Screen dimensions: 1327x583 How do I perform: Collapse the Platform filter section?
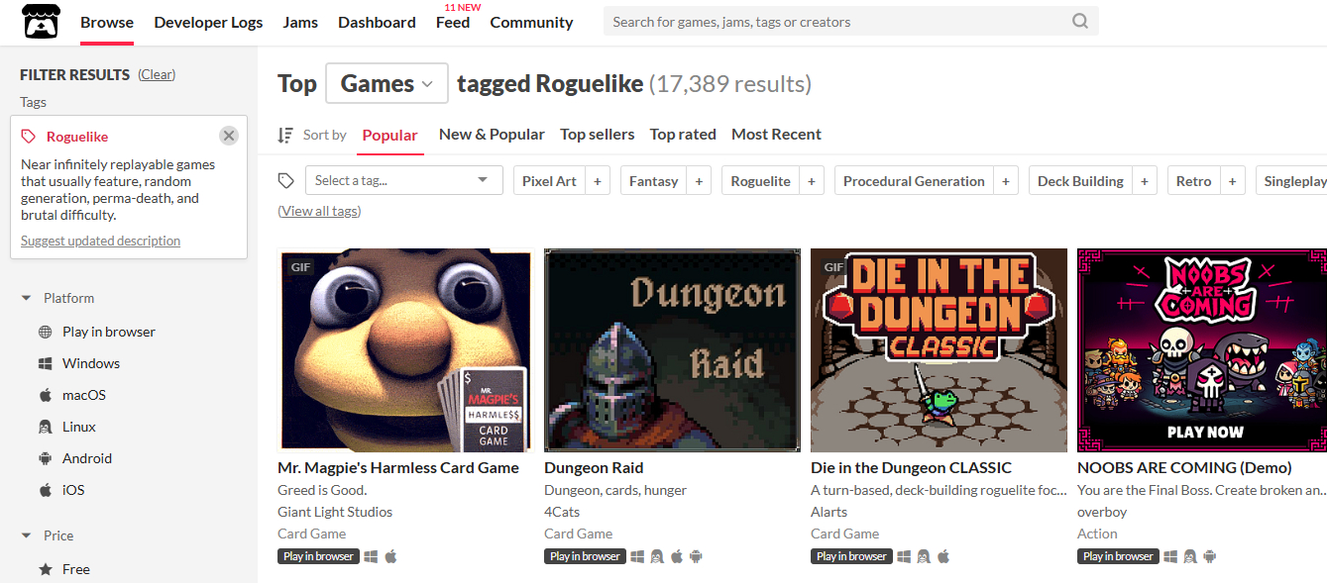[x=27, y=298]
